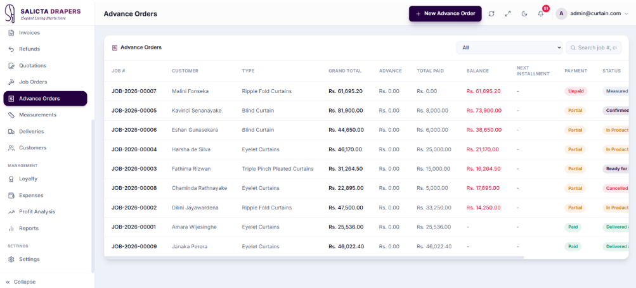This screenshot has height=288, width=636.
Task: Collapse the sidebar with the Collapse control
Action: (21, 282)
